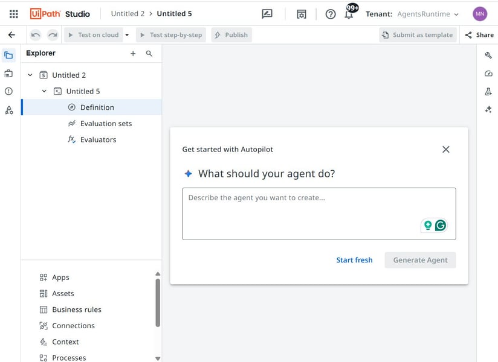
Task: Open the help question mark icon
Action: coord(331,14)
